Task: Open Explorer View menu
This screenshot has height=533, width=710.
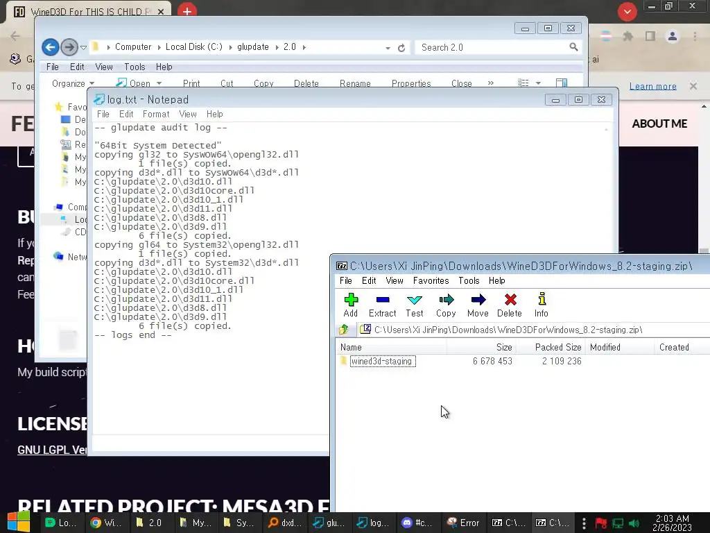Action: 104,67
